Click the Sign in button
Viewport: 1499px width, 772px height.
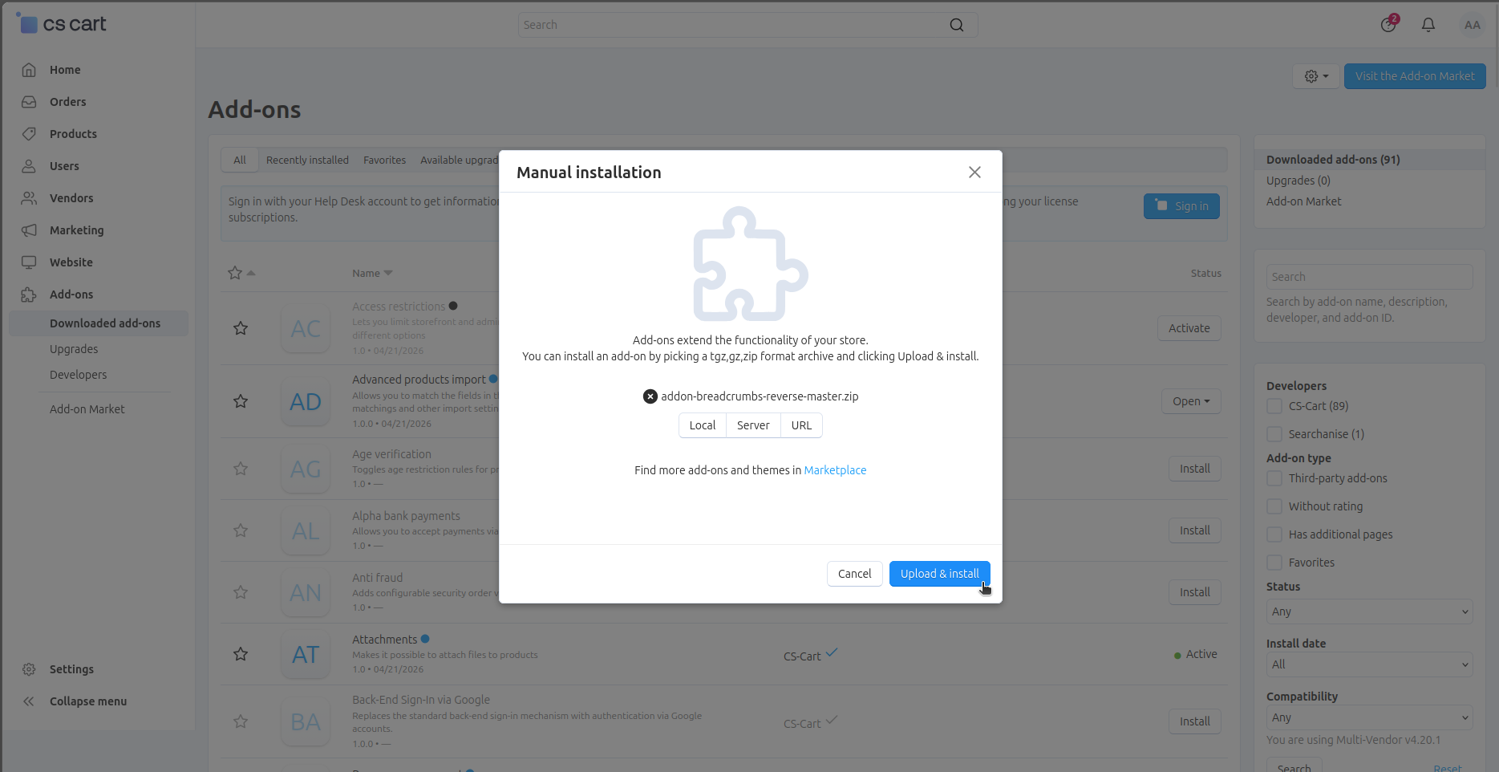pyautogui.click(x=1181, y=206)
